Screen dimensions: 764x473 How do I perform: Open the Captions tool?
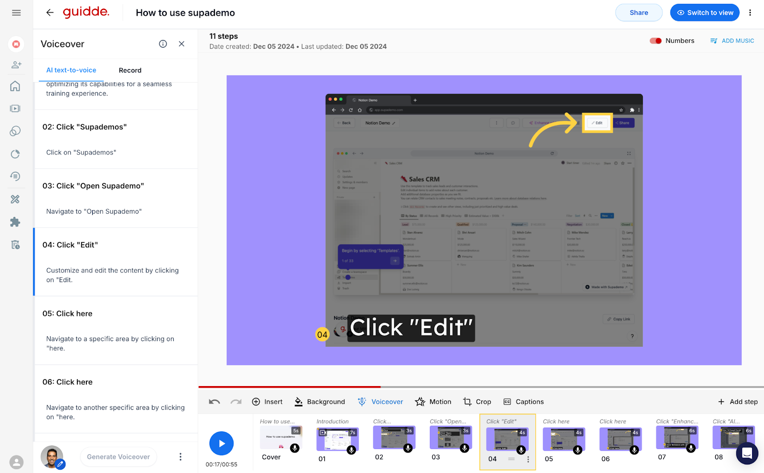524,402
